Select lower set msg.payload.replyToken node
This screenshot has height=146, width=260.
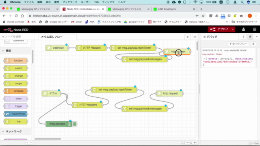coord(114,90)
